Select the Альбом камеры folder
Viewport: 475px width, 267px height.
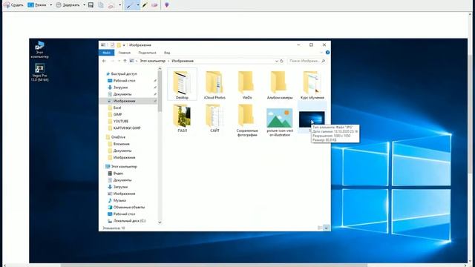tap(280, 85)
